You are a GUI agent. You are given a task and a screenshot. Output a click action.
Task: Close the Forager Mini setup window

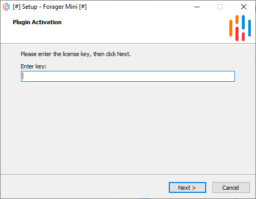click(x=244, y=7)
